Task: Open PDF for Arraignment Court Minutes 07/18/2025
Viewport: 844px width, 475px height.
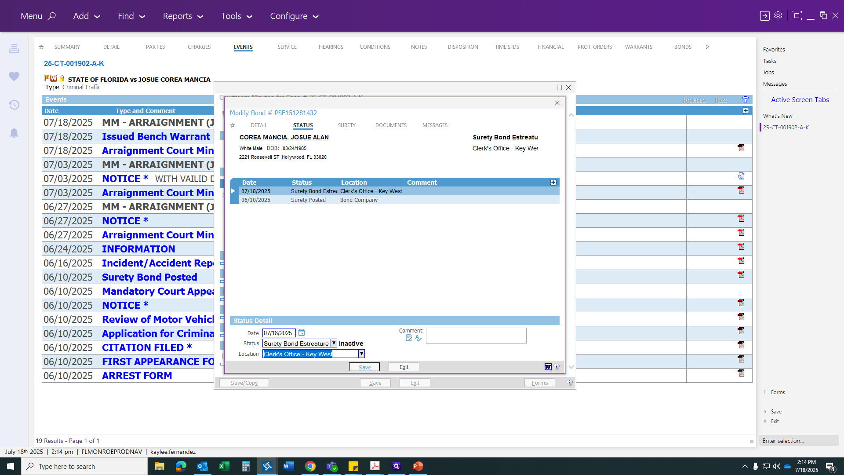Action: (x=741, y=148)
